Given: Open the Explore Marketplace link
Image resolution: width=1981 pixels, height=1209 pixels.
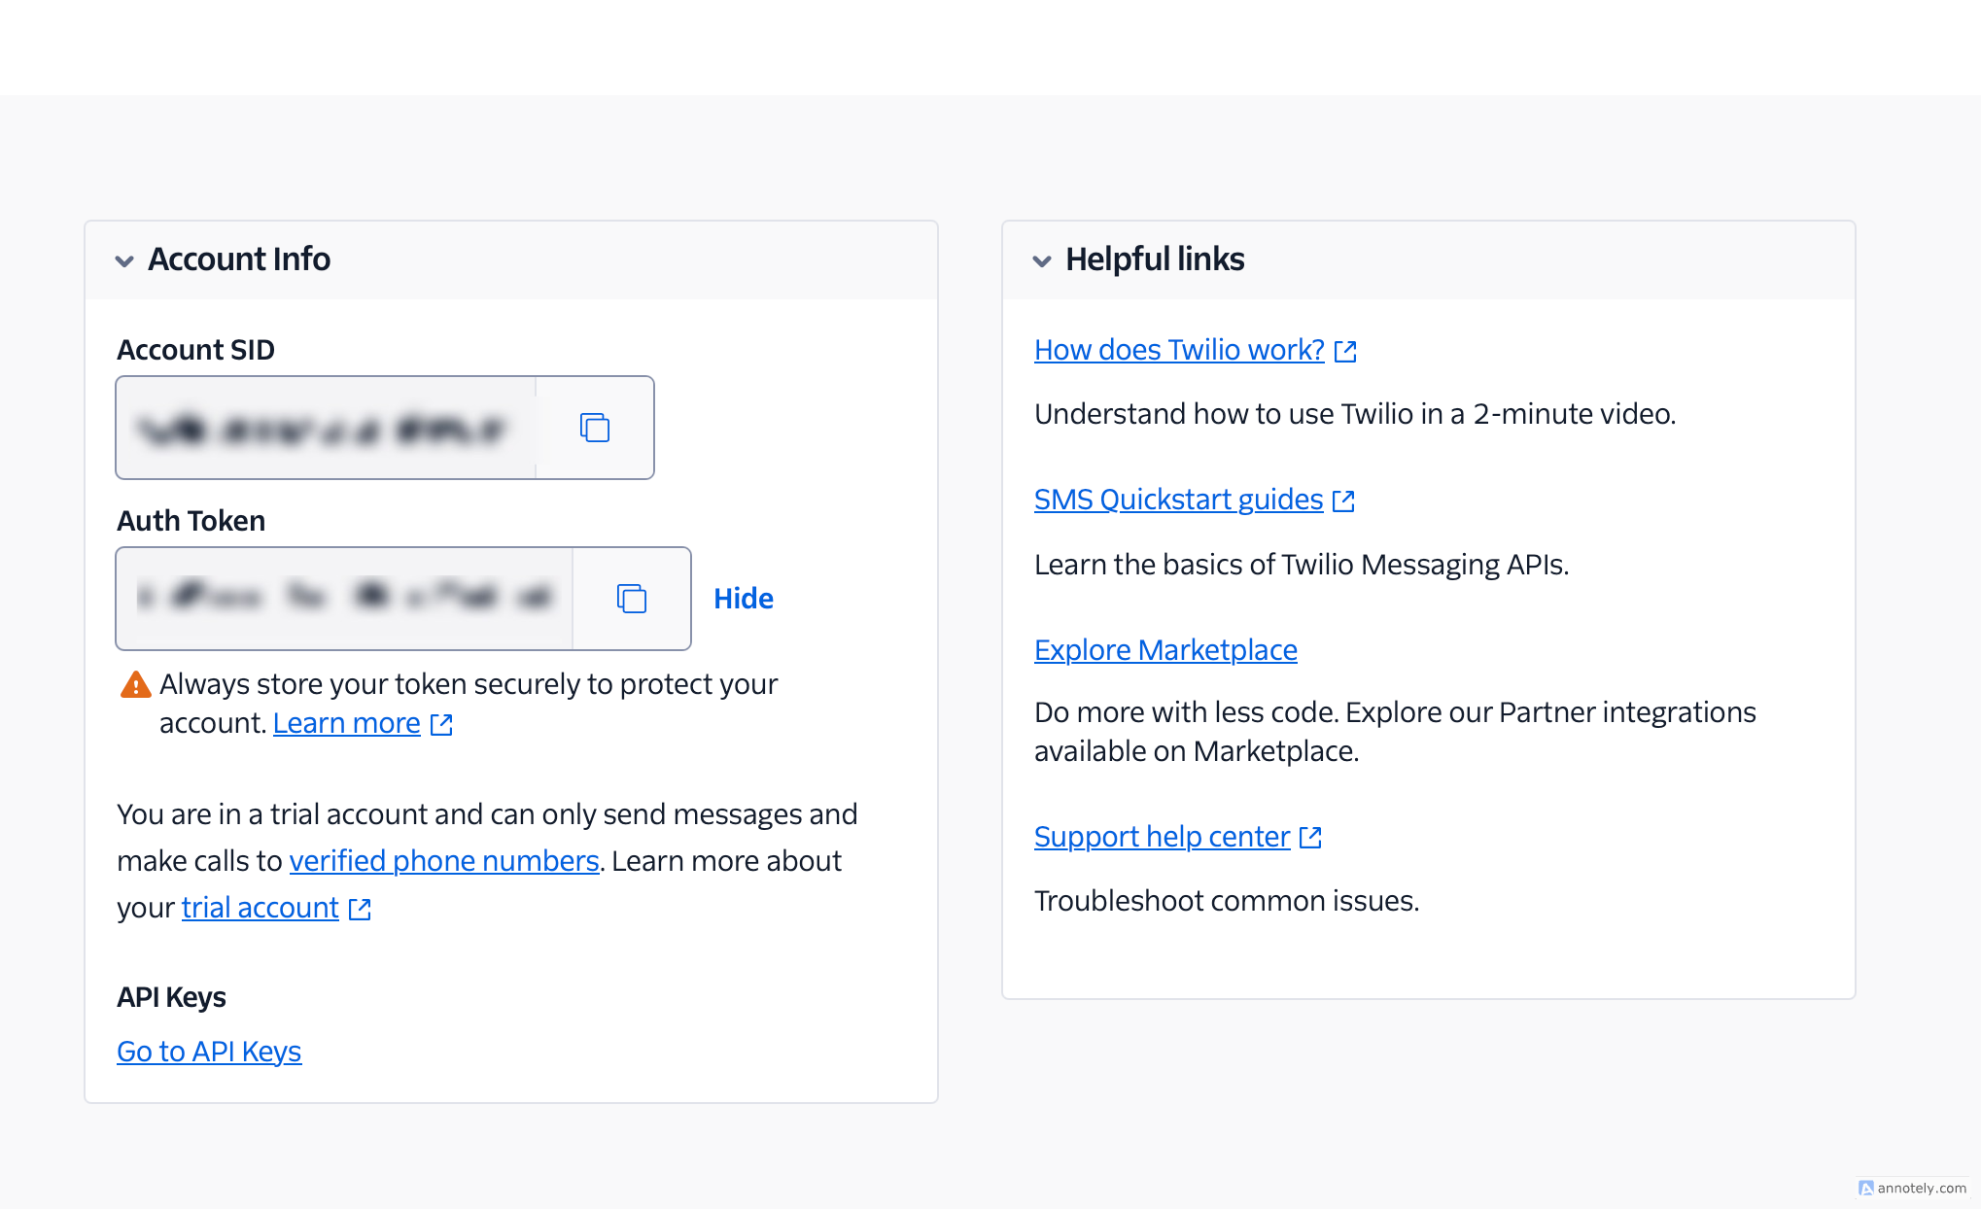Looking at the screenshot, I should pyautogui.click(x=1165, y=650).
